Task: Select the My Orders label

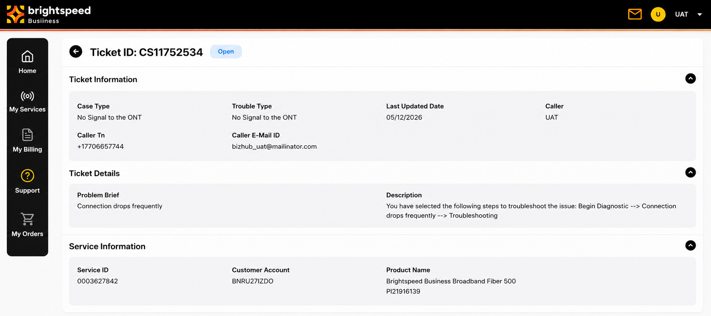Action: (27, 234)
